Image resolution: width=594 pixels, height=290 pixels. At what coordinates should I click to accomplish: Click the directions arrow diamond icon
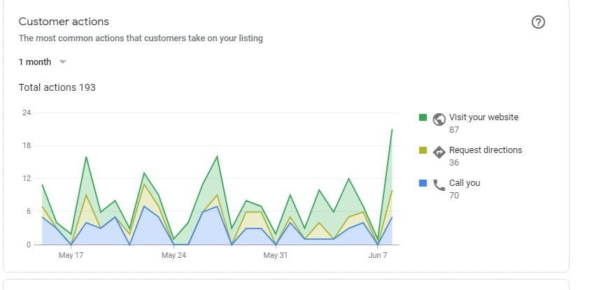point(439,151)
